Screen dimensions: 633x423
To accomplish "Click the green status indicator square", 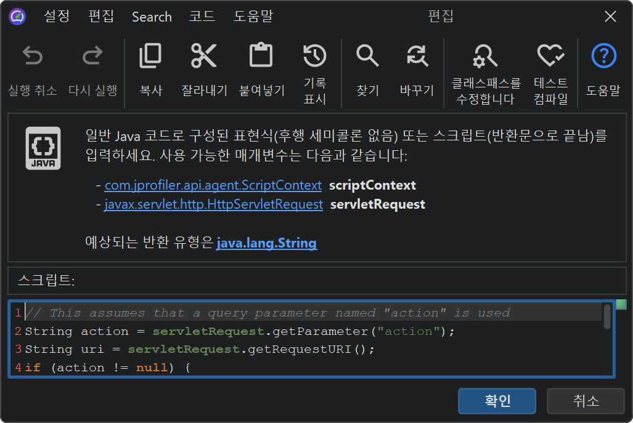I will coord(621,305).
